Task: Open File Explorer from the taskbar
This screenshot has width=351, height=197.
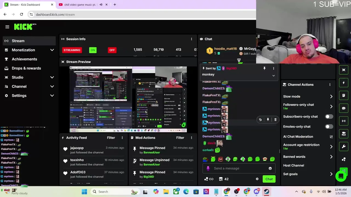Action: (166, 192)
